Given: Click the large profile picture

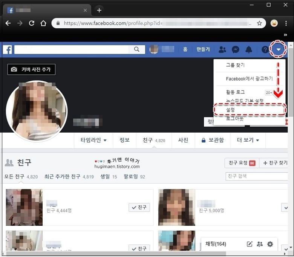Looking at the screenshot, I should coord(37,111).
